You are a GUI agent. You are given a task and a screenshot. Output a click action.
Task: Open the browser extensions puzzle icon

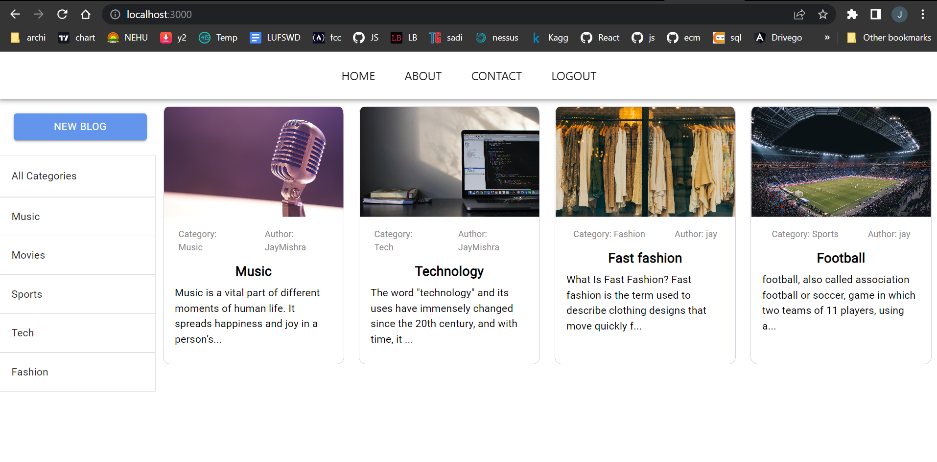pyautogui.click(x=852, y=14)
